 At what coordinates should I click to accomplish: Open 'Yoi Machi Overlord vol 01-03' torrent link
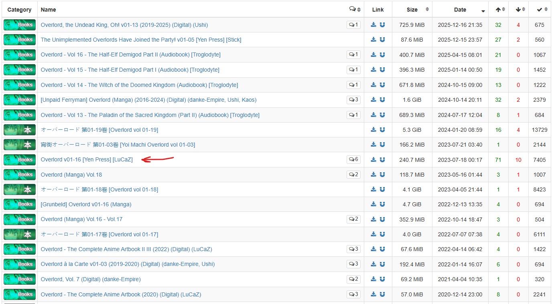118,145
